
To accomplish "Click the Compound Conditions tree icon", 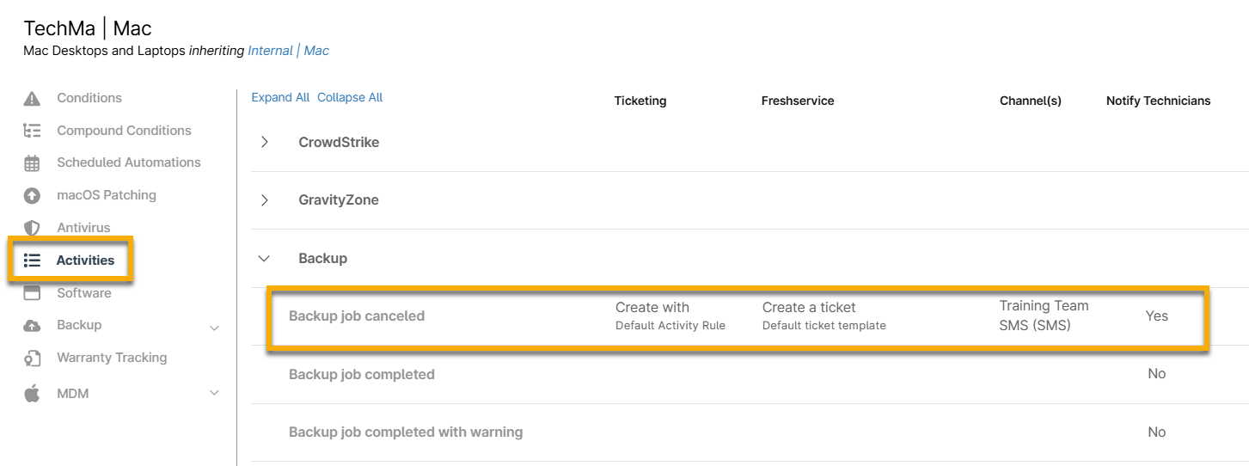I will tap(32, 131).
